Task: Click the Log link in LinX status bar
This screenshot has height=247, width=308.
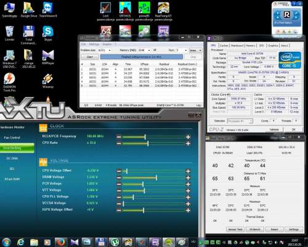Action: [198, 105]
